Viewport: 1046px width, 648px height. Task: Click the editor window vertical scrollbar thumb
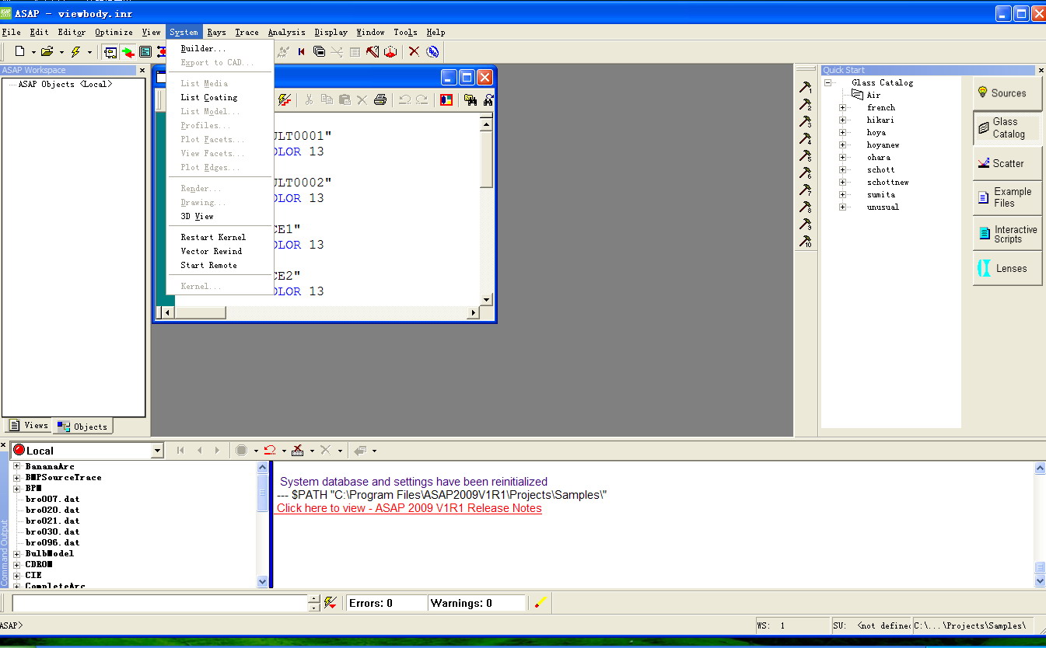486,159
